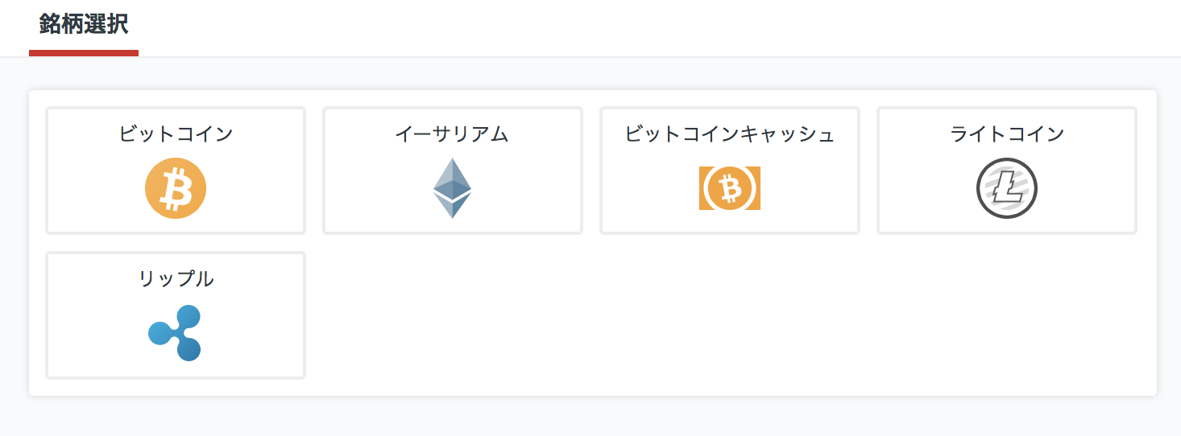Open the 銘柄選択 tab
The height and width of the screenshot is (436, 1181).
click(84, 24)
